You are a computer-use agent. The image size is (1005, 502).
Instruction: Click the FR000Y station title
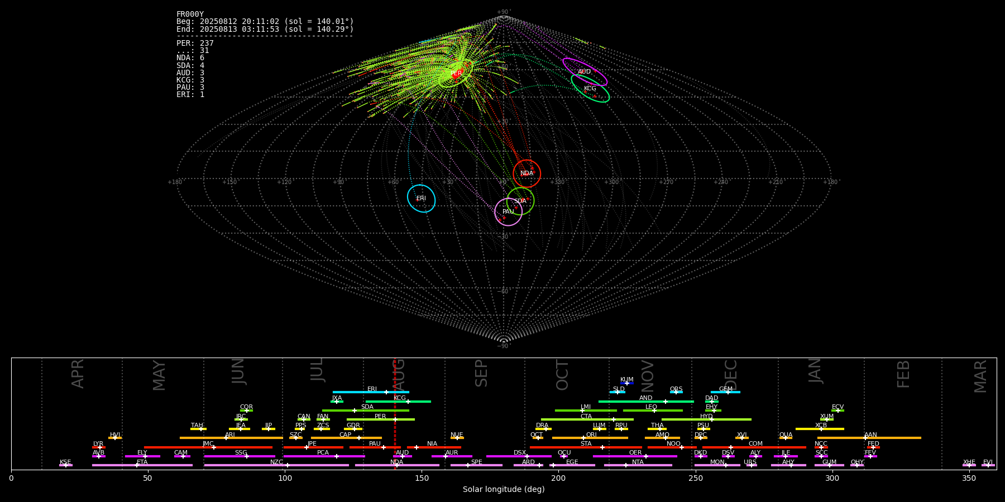pyautogui.click(x=190, y=15)
